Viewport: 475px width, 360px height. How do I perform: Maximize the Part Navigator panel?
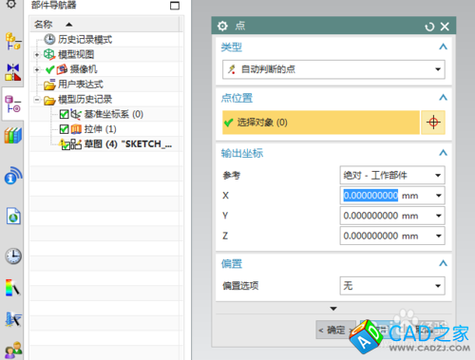(x=175, y=6)
